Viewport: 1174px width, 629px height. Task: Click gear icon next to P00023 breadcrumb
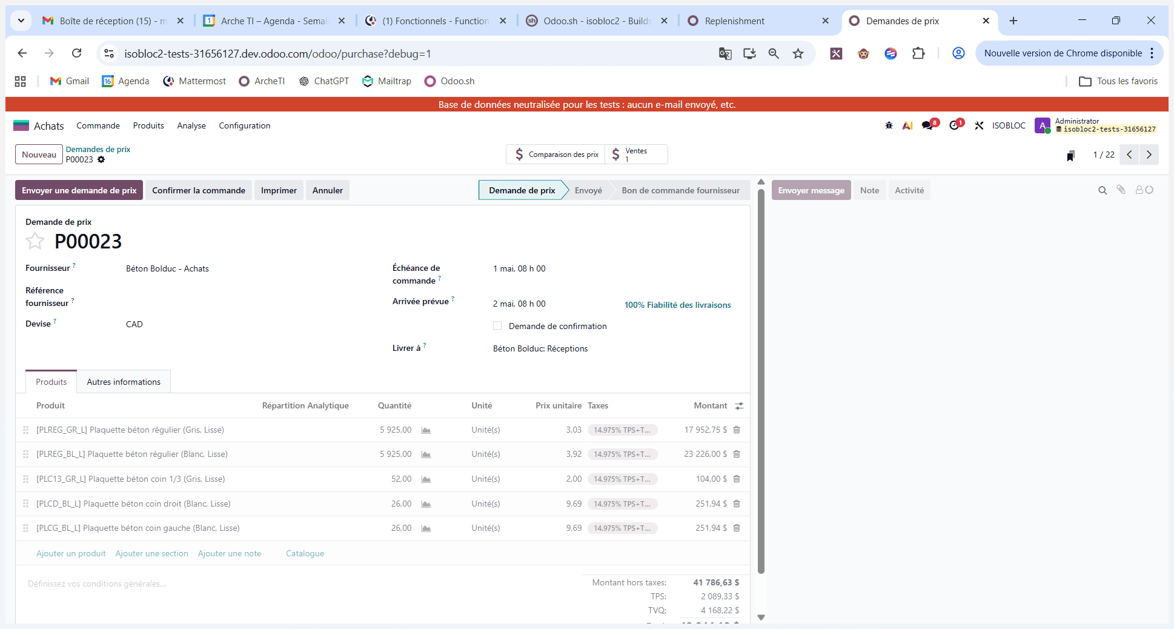pos(101,159)
